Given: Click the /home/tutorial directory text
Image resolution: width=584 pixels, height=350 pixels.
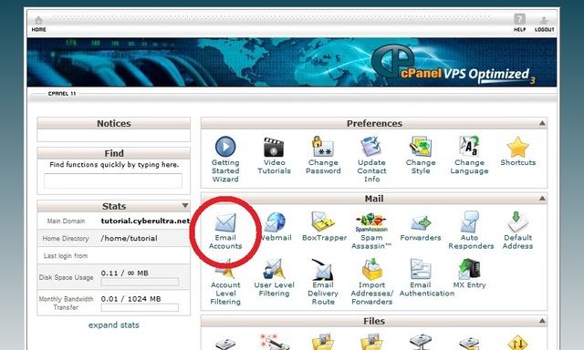Looking at the screenshot, I should point(129,239).
